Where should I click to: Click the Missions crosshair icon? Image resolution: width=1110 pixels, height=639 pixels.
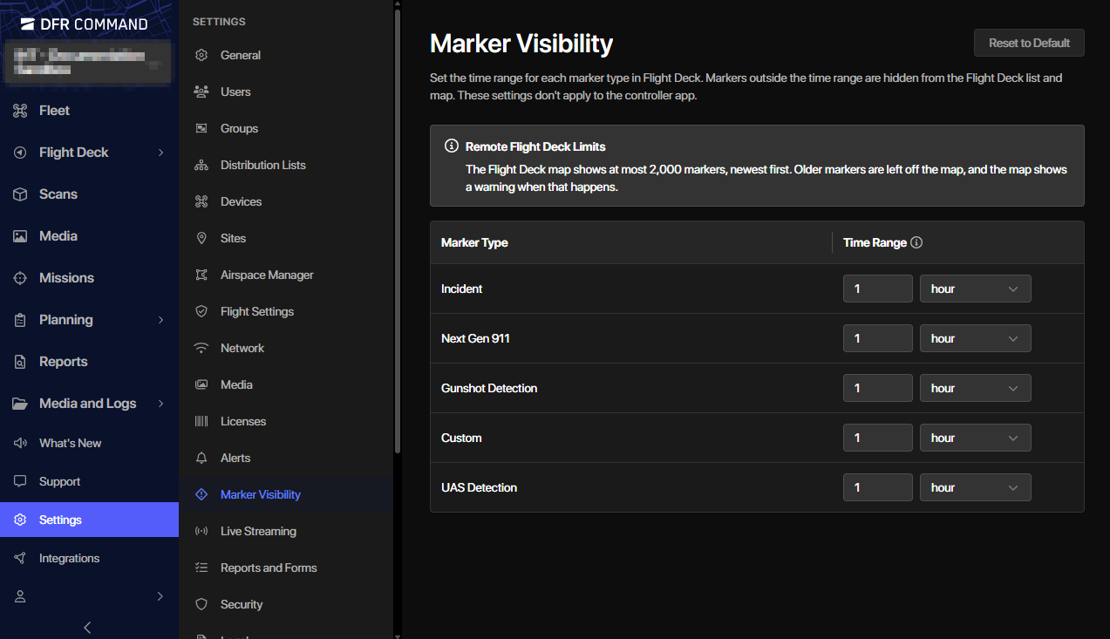(20, 278)
